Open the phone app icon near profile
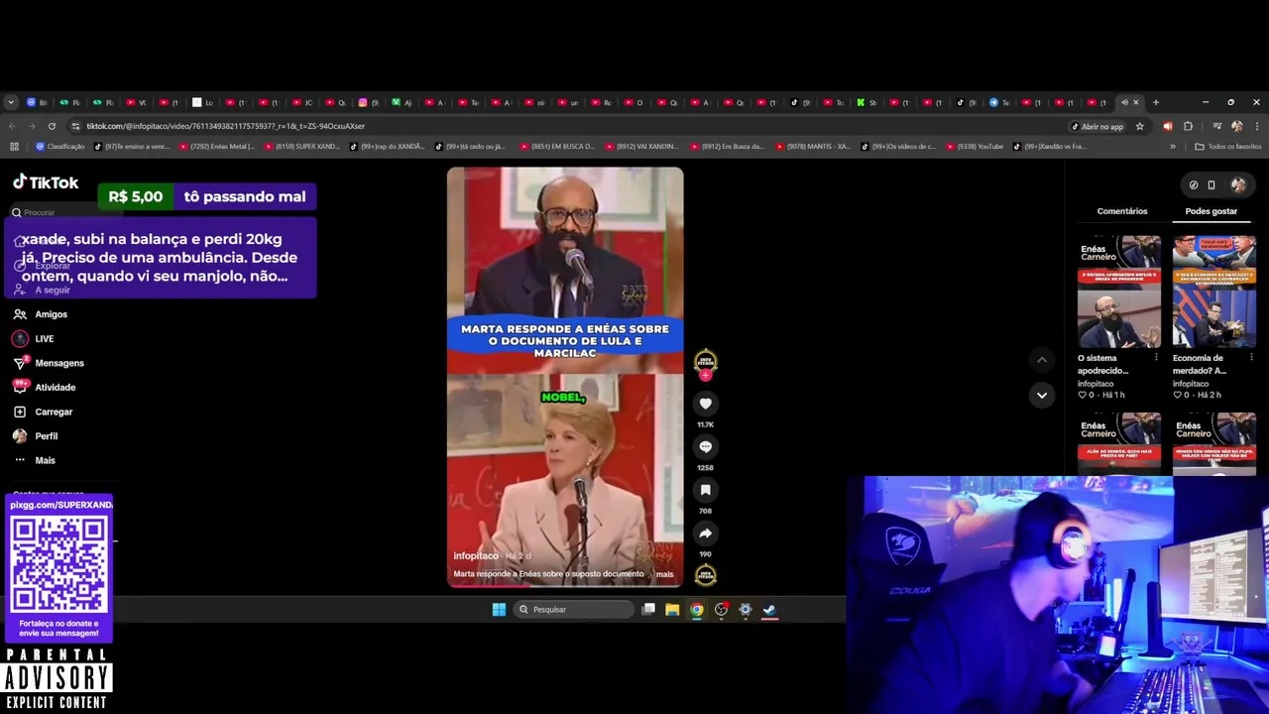Image resolution: width=1269 pixels, height=714 pixels. [x=1211, y=184]
